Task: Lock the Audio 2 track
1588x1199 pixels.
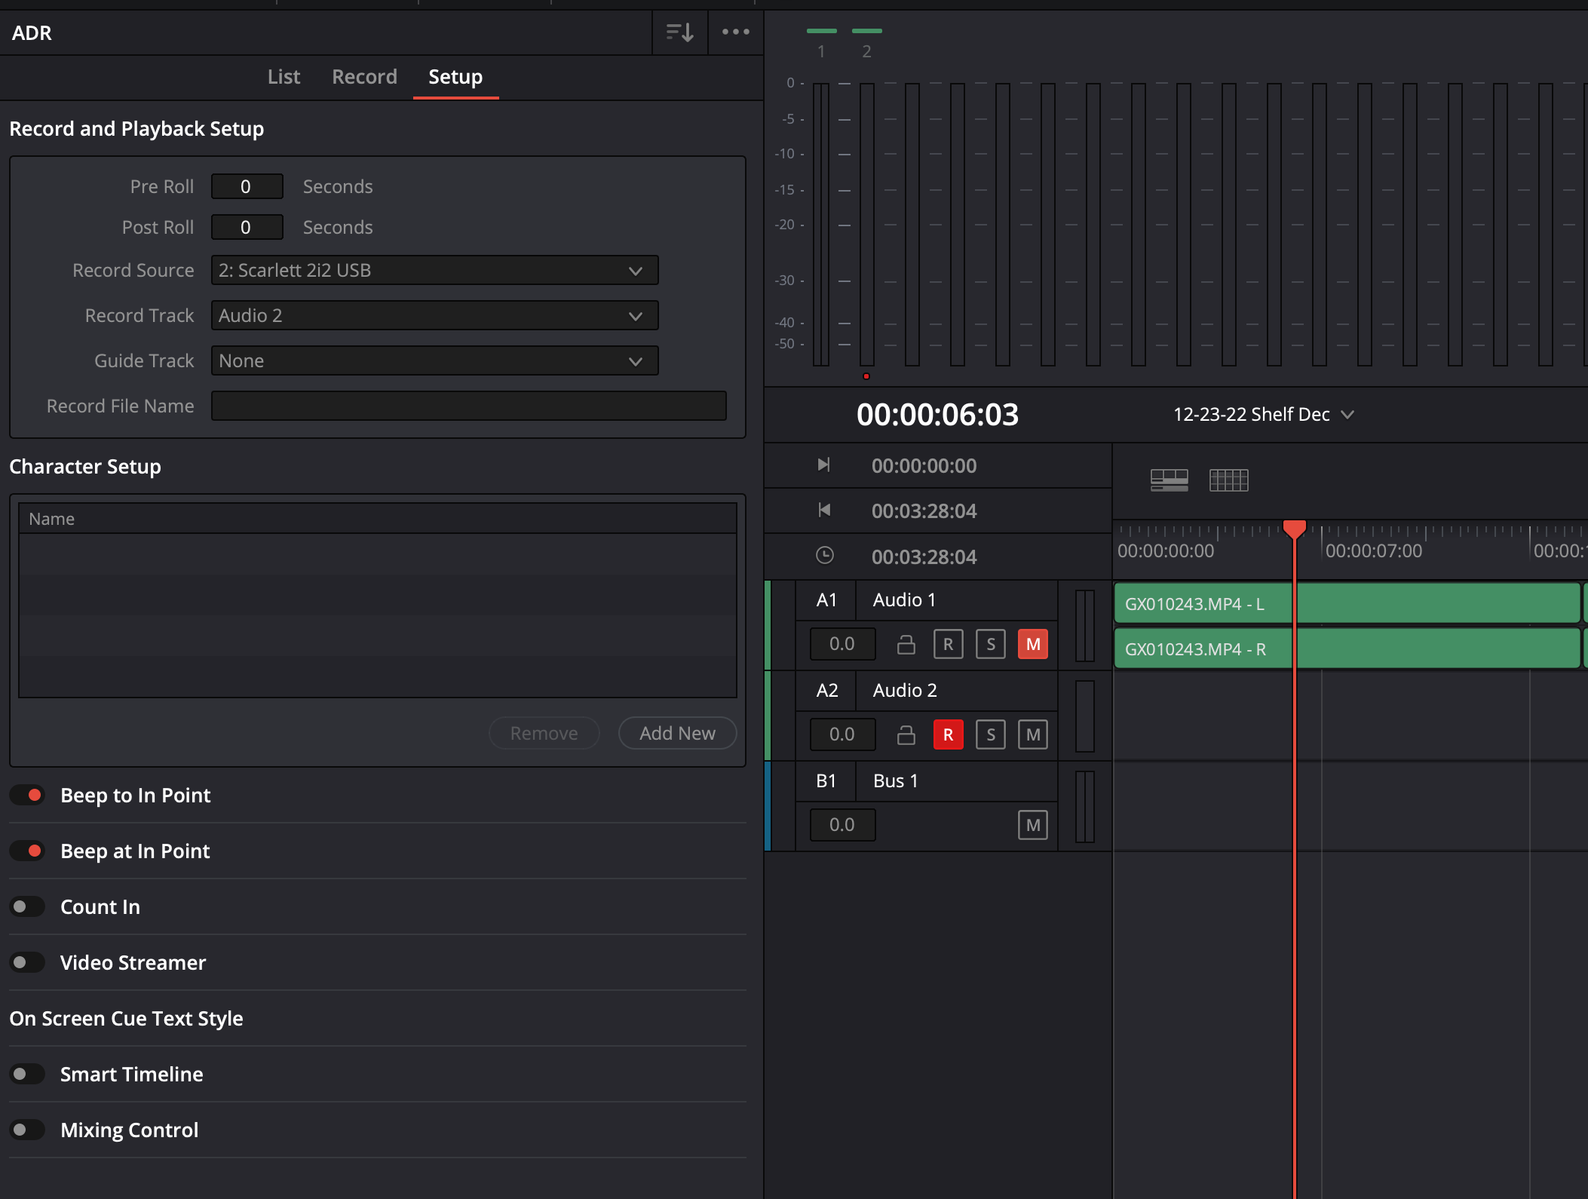Action: tap(906, 734)
